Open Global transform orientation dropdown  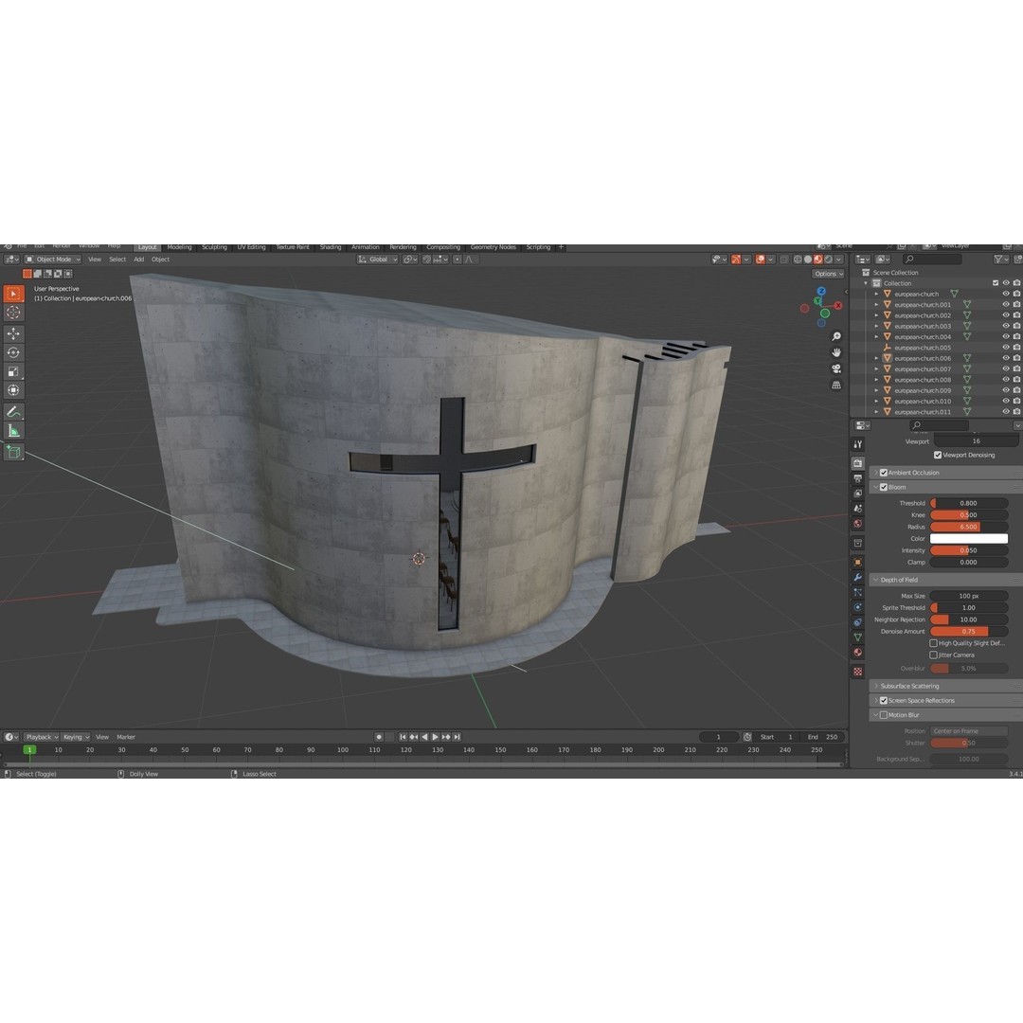[x=378, y=259]
